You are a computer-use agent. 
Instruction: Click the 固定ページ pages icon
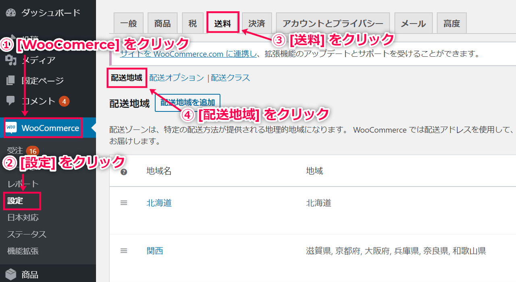10,81
